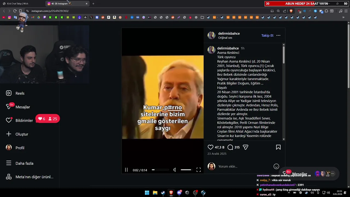Close the Instagram browser tab
Image resolution: width=350 pixels, height=197 pixels.
click(87, 4)
